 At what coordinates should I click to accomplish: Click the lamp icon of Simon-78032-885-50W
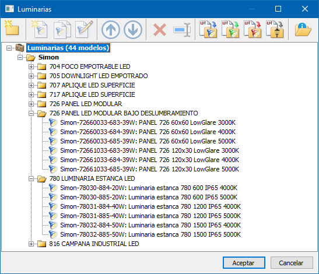pos(53,234)
